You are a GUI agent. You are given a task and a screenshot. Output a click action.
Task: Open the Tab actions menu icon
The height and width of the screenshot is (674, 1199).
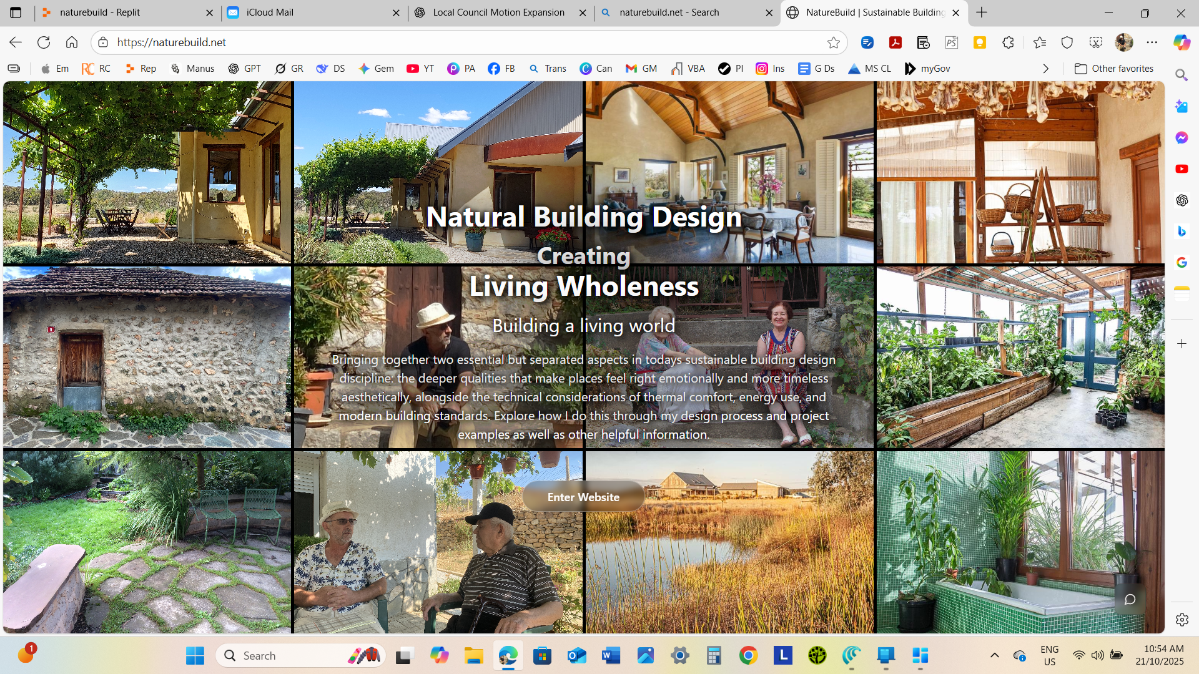(x=16, y=12)
